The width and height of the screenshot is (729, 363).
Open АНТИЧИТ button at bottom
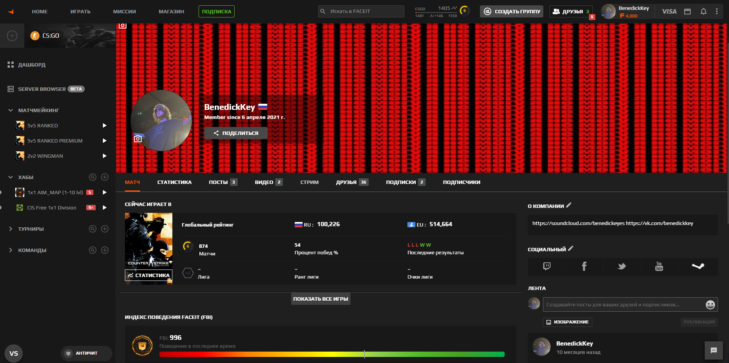click(x=86, y=353)
